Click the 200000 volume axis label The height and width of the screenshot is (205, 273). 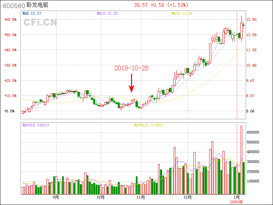(253, 172)
